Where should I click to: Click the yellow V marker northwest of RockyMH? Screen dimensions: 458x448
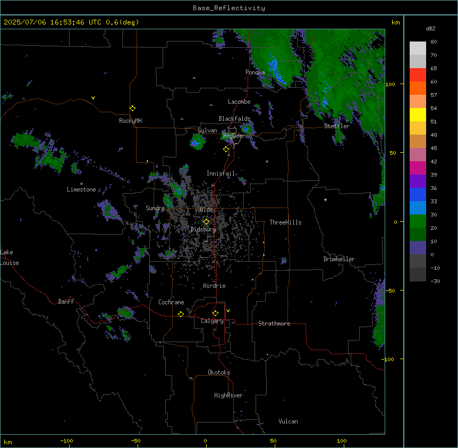tap(93, 98)
